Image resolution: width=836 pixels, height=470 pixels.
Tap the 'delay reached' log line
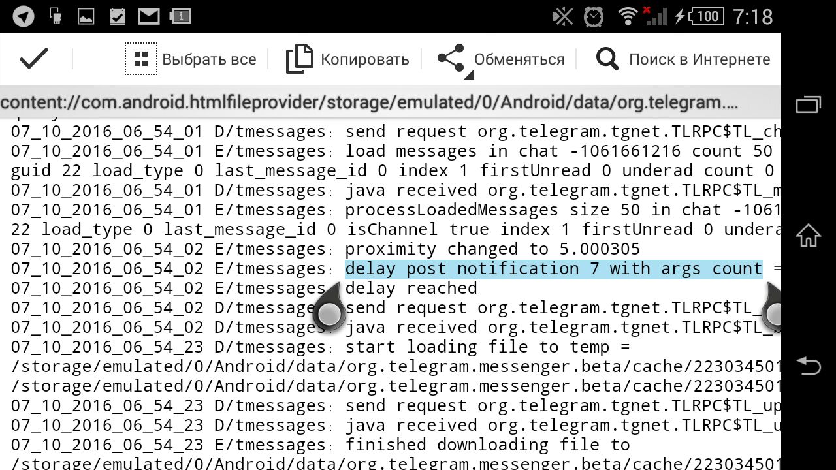click(x=411, y=288)
